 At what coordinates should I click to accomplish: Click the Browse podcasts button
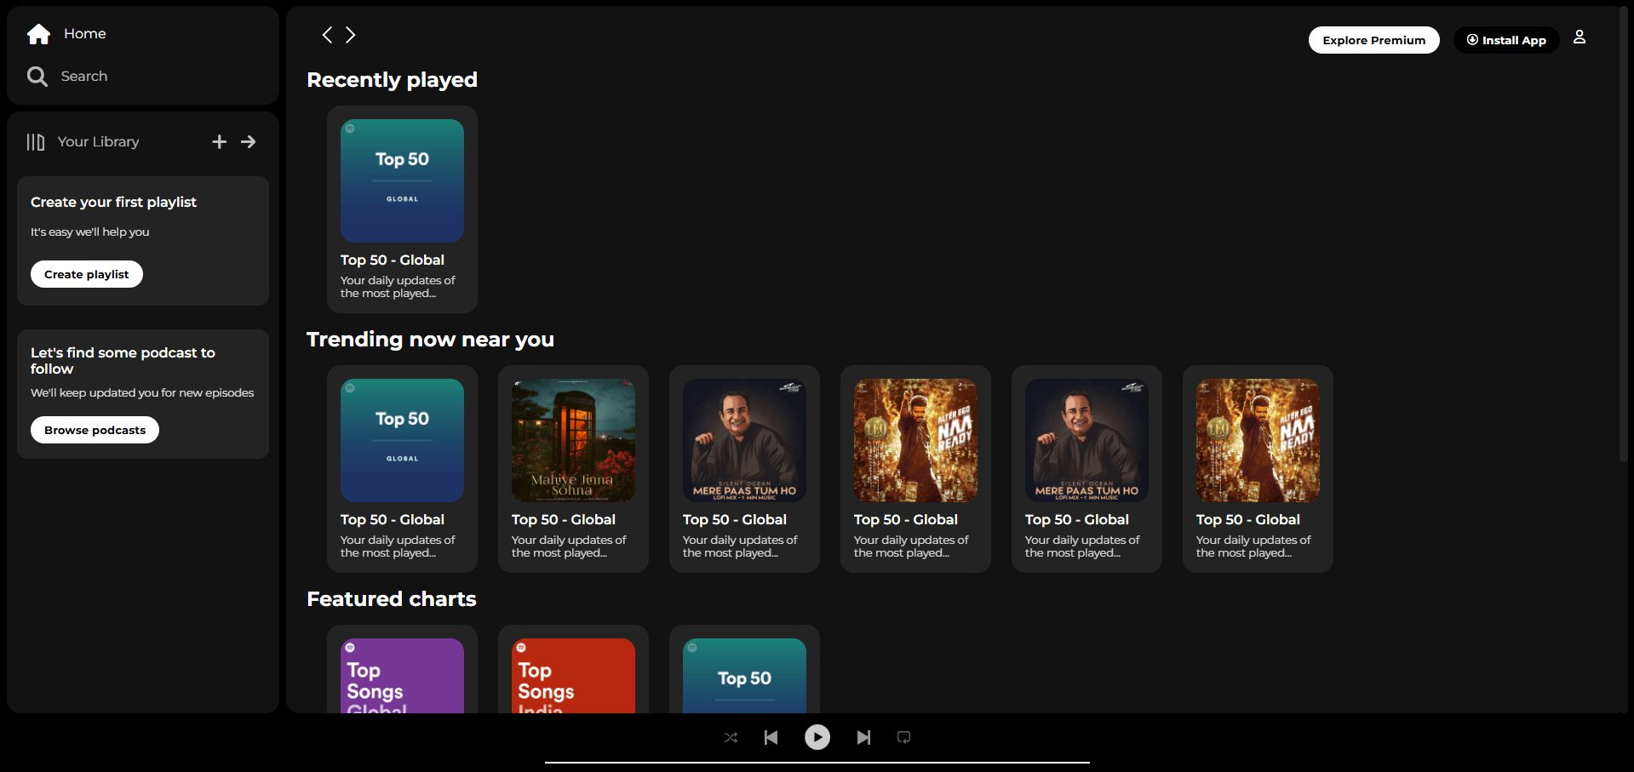click(x=95, y=430)
